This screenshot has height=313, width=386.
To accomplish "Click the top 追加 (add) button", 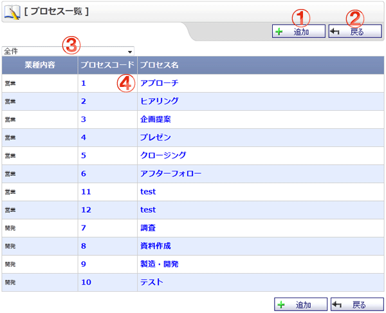I will click(299, 32).
